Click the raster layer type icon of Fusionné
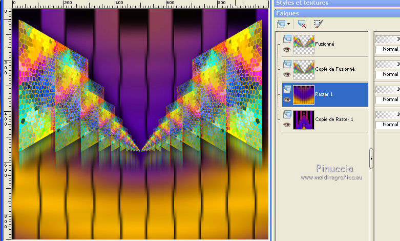This screenshot has height=241, width=400. click(287, 38)
